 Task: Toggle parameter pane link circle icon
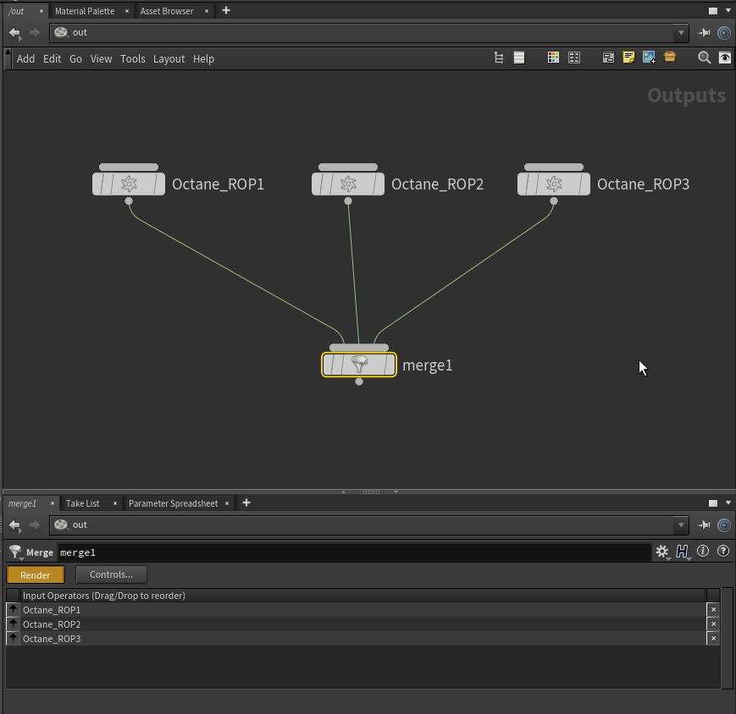[x=724, y=525]
